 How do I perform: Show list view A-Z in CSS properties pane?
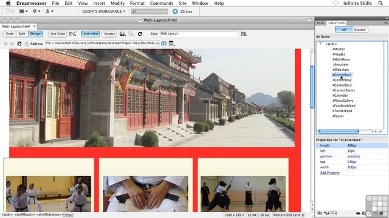pyautogui.click(x=326, y=213)
